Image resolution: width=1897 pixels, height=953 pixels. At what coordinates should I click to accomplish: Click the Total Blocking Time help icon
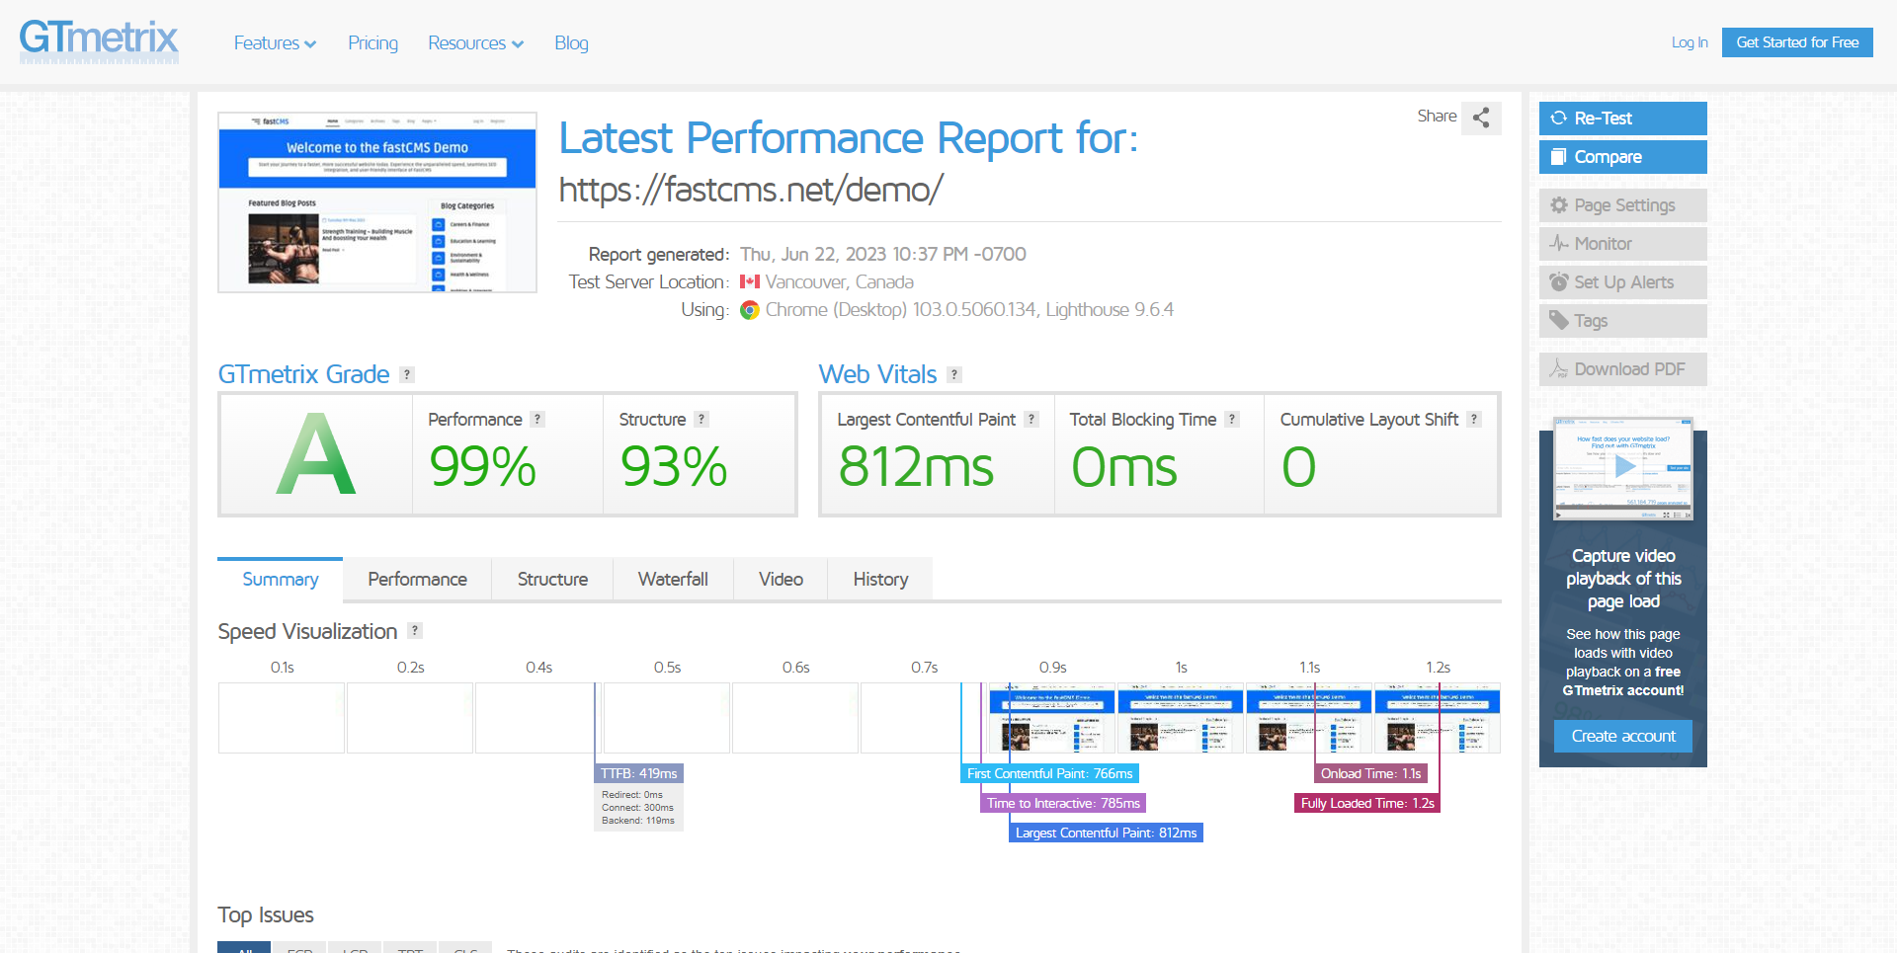coord(1232,420)
